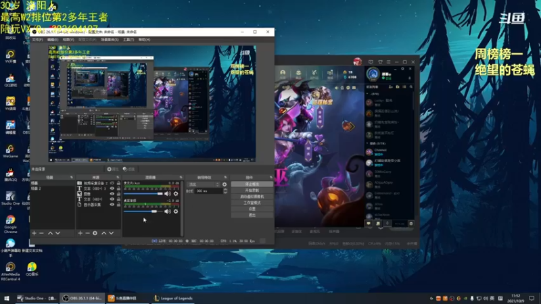Open transition properties gear icon

(x=225, y=184)
